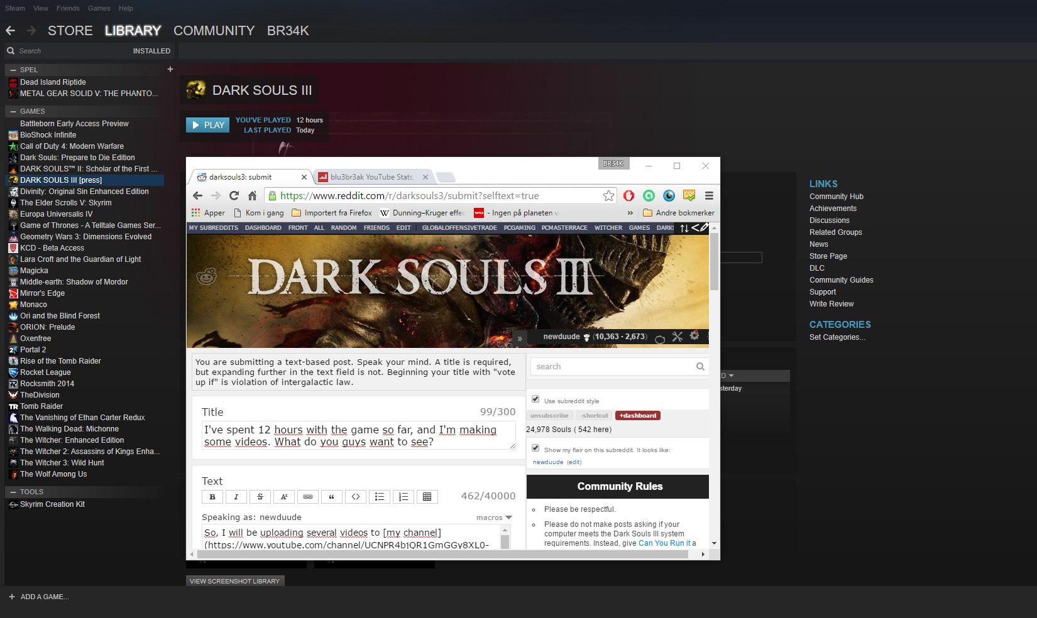1037x618 pixels.
Task: Open the INSTALLED filter in Steam library
Action: pos(151,51)
